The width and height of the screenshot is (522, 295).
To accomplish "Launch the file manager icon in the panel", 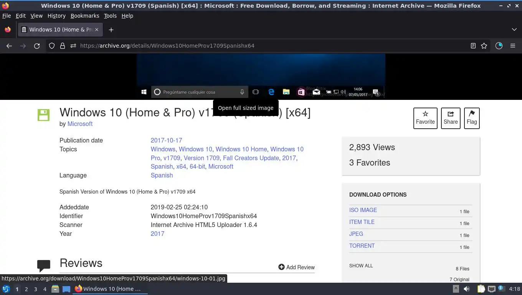I will 55,289.
